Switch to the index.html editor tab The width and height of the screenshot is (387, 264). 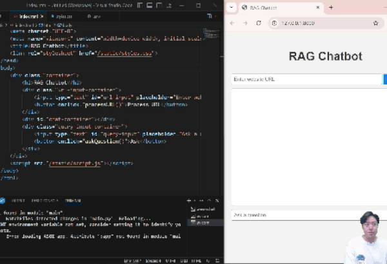pos(29,15)
